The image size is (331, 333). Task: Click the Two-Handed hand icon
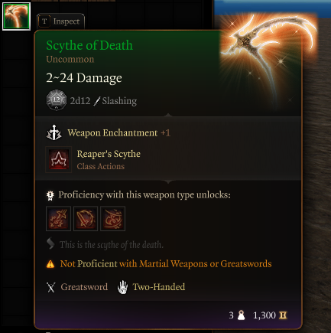click(x=122, y=287)
